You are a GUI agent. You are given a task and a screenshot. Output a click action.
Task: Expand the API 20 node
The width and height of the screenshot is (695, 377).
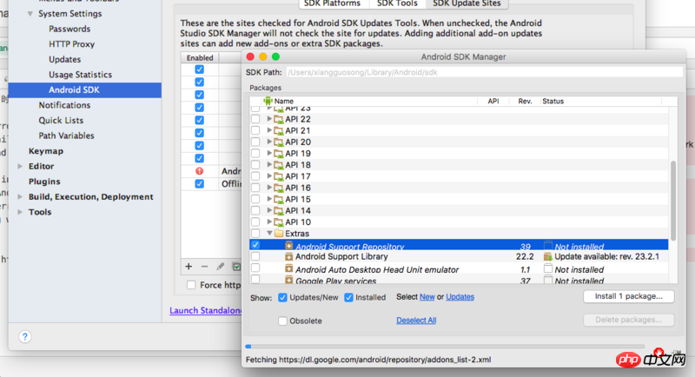(x=269, y=142)
